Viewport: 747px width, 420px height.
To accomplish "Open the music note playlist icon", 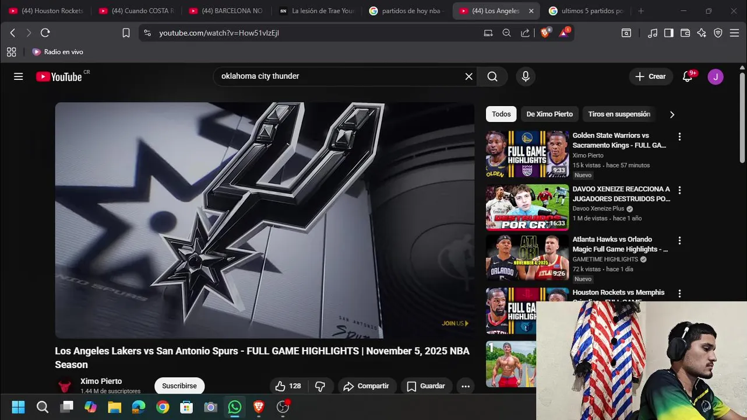I will [653, 33].
